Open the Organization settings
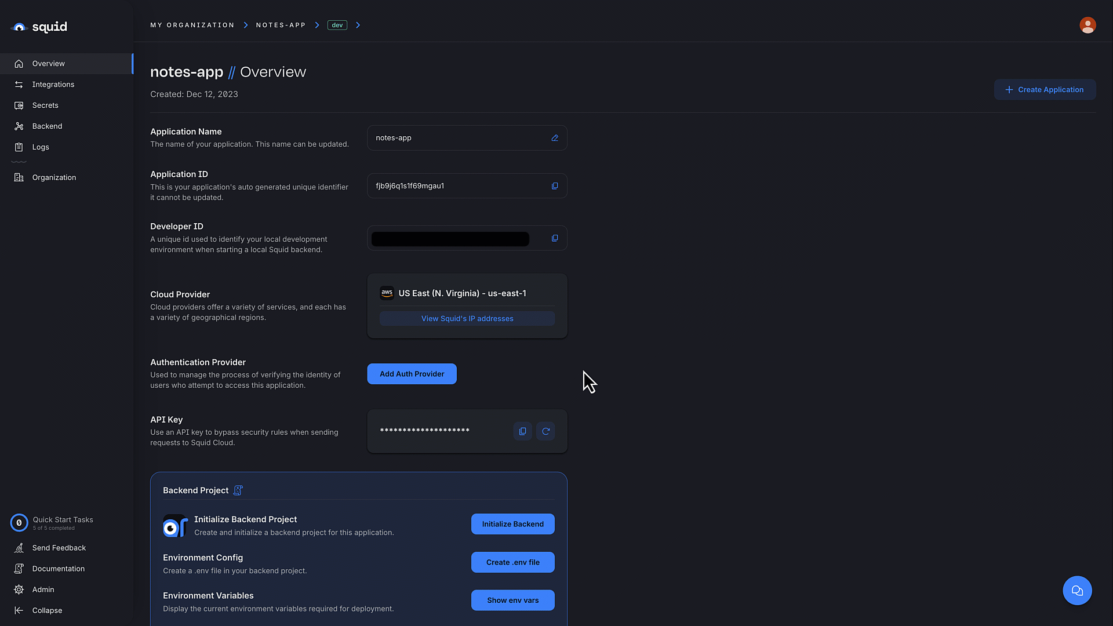 [53, 177]
